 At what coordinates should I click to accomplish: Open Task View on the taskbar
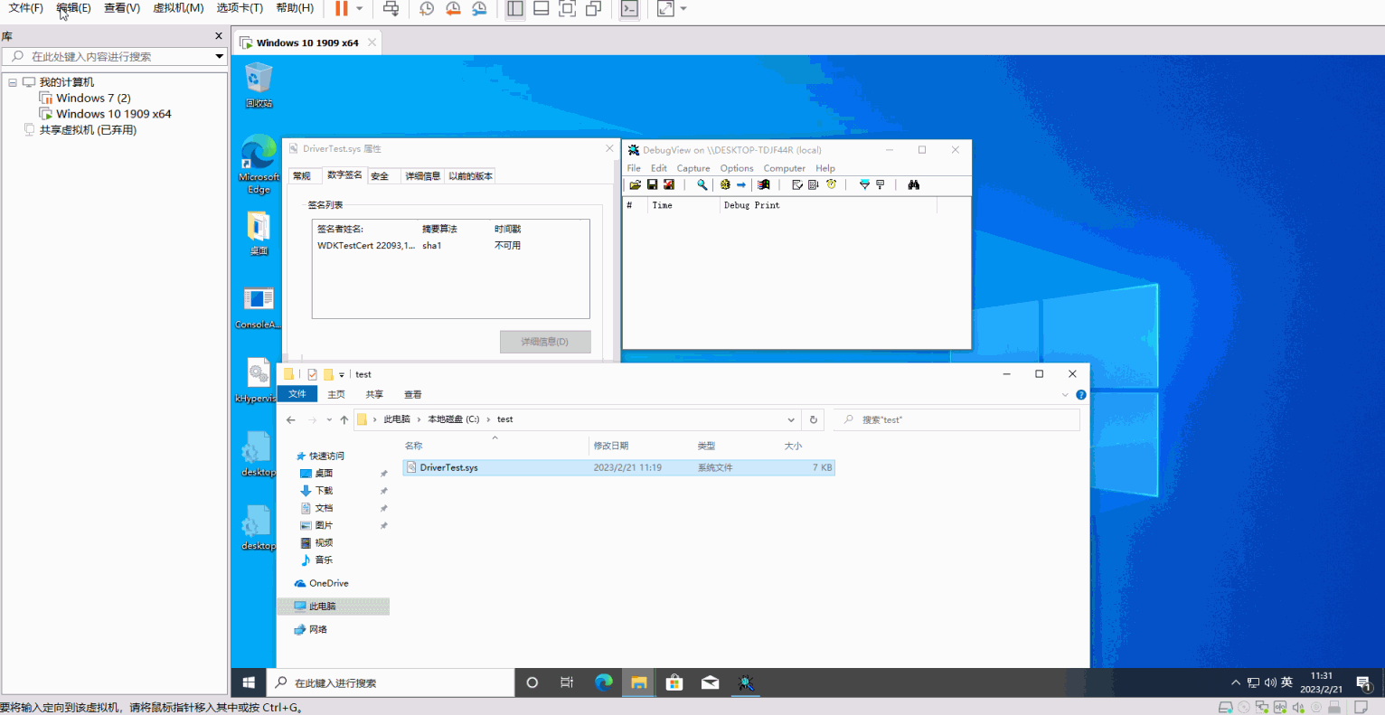tap(567, 682)
